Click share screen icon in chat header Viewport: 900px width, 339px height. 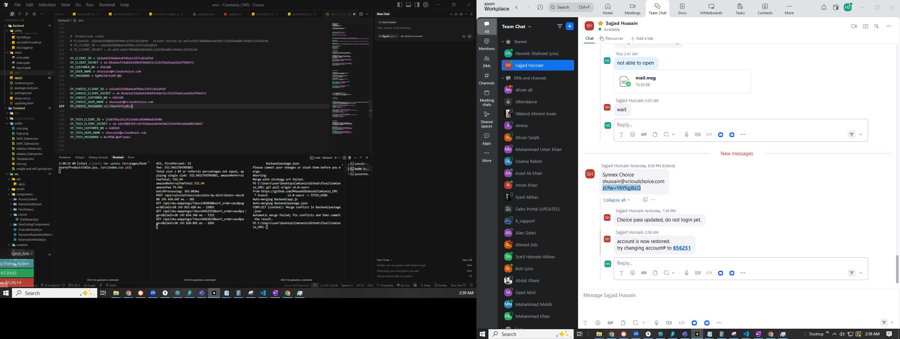(x=865, y=26)
